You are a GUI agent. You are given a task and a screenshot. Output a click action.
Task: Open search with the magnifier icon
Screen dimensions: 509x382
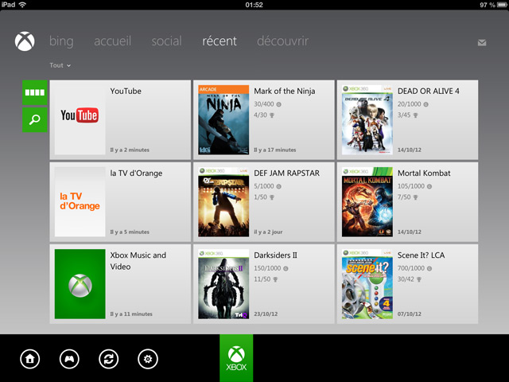click(35, 120)
